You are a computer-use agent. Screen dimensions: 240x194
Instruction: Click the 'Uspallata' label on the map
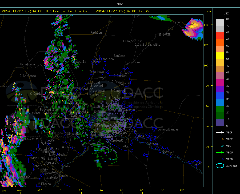[27, 64]
